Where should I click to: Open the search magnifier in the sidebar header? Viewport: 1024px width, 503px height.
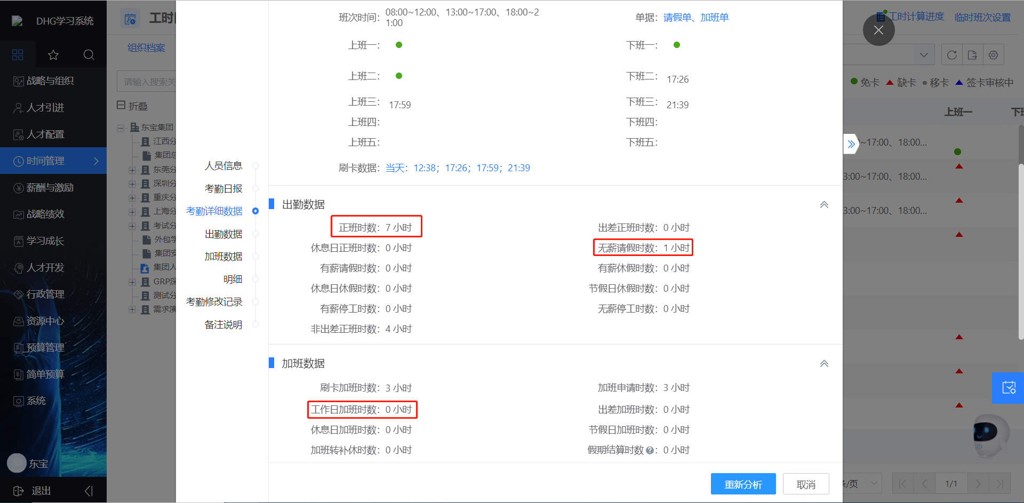coord(89,55)
